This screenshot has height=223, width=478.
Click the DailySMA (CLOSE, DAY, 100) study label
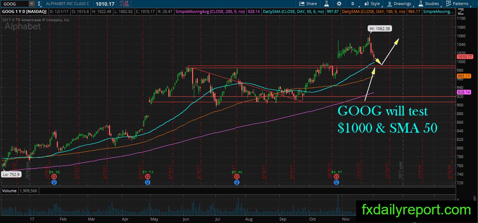click(374, 12)
